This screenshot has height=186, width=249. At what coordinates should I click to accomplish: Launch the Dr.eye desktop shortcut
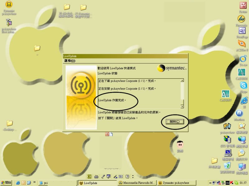pos(243,61)
